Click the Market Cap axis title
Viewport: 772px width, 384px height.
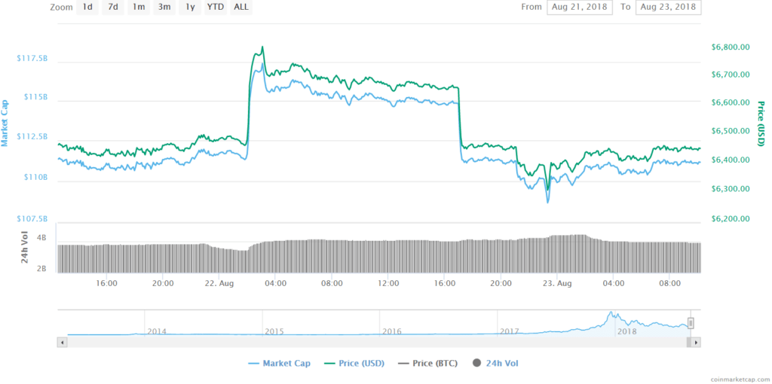[5, 123]
